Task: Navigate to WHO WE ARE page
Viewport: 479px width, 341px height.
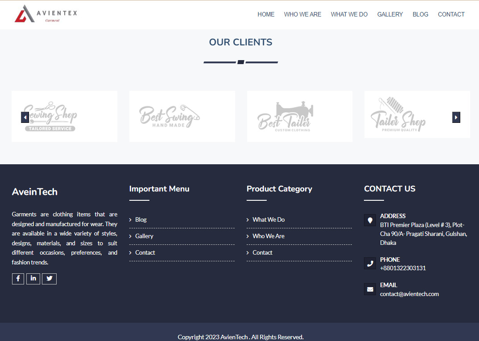Action: [302, 14]
